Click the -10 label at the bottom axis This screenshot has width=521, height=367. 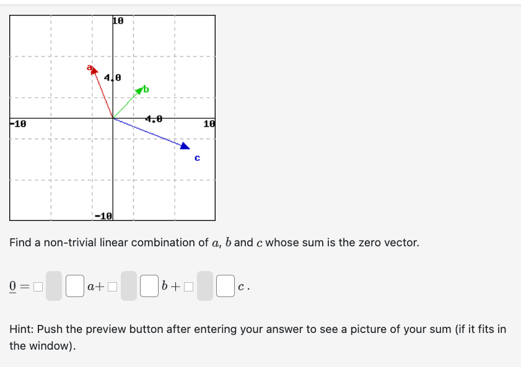103,216
